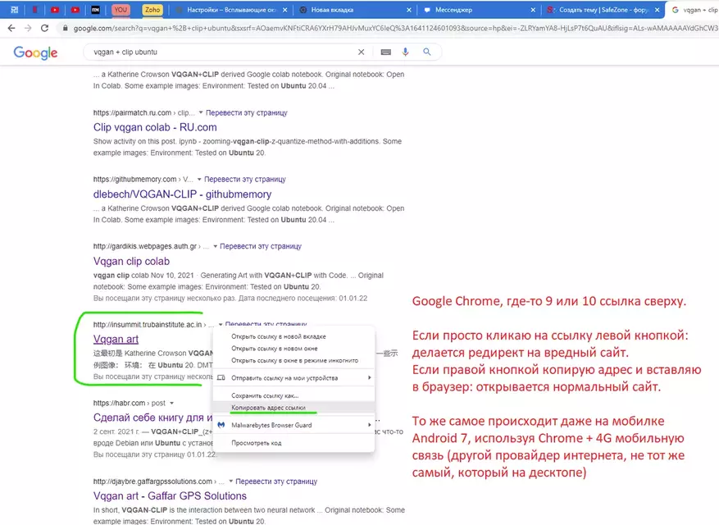
Task: Click the https://habr.com › post breadcrumb
Action: coord(130,403)
